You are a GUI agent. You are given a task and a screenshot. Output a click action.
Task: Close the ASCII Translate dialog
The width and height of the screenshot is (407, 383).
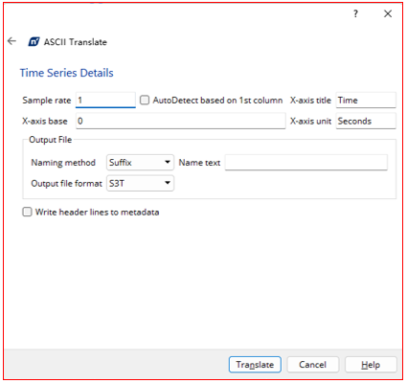(x=388, y=13)
